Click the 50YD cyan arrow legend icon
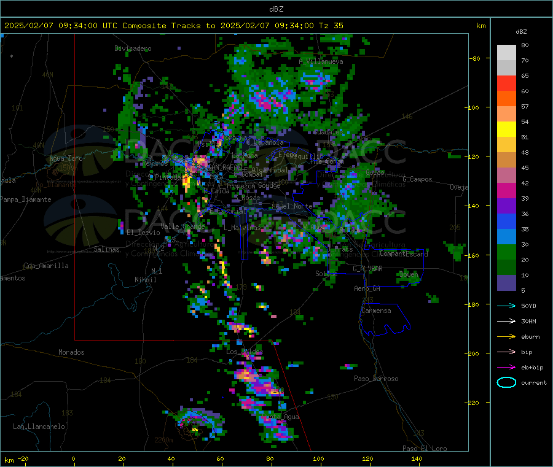 (506, 306)
